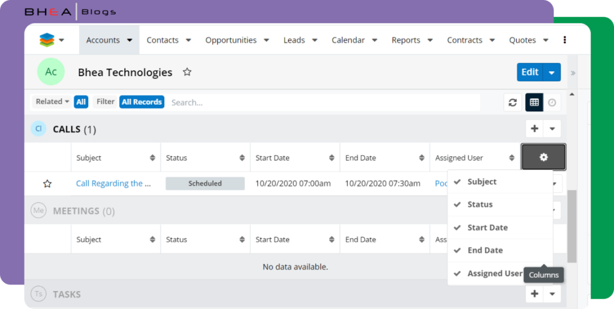Screen dimensions: 614x309
Task: Create a new task with plus button
Action: click(x=534, y=294)
